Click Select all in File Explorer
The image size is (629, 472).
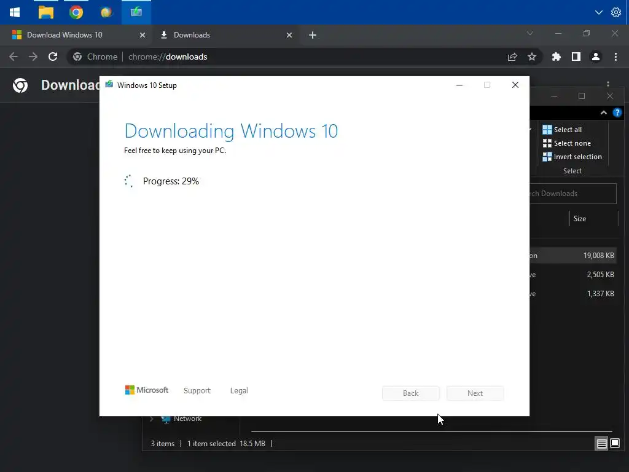(563, 130)
